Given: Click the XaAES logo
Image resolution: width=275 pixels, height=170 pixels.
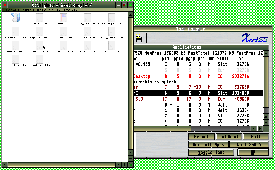Looking at the screenshot, I should click(x=254, y=38).
